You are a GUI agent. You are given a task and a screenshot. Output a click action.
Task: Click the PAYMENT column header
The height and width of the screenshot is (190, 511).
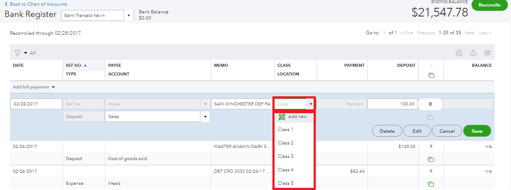(354, 66)
